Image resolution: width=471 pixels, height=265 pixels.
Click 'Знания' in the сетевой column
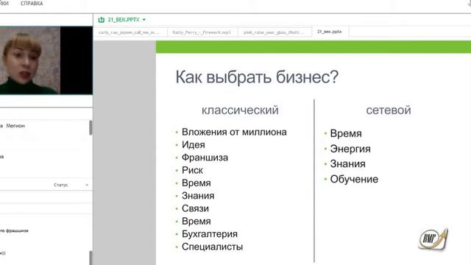click(x=348, y=163)
